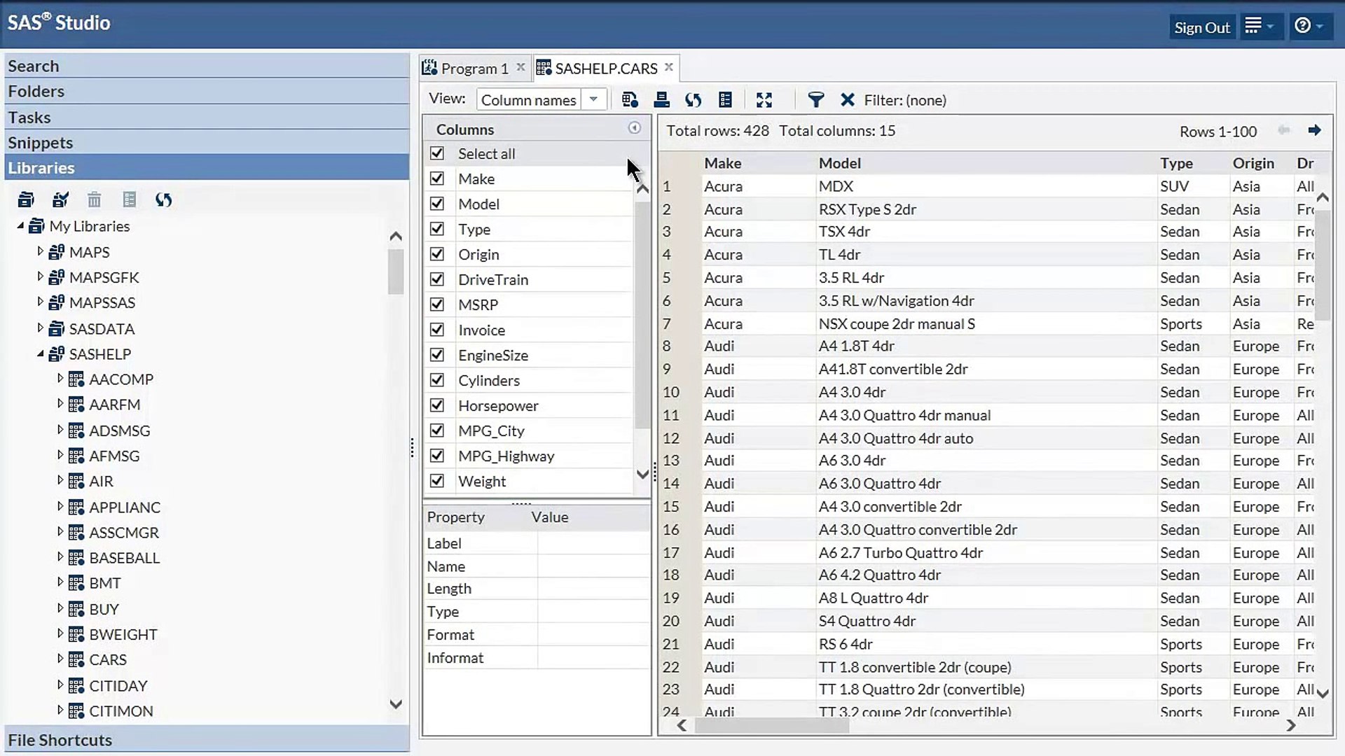The width and height of the screenshot is (1345, 756).
Task: Uncheck the Horsepower column checkbox
Action: (437, 405)
